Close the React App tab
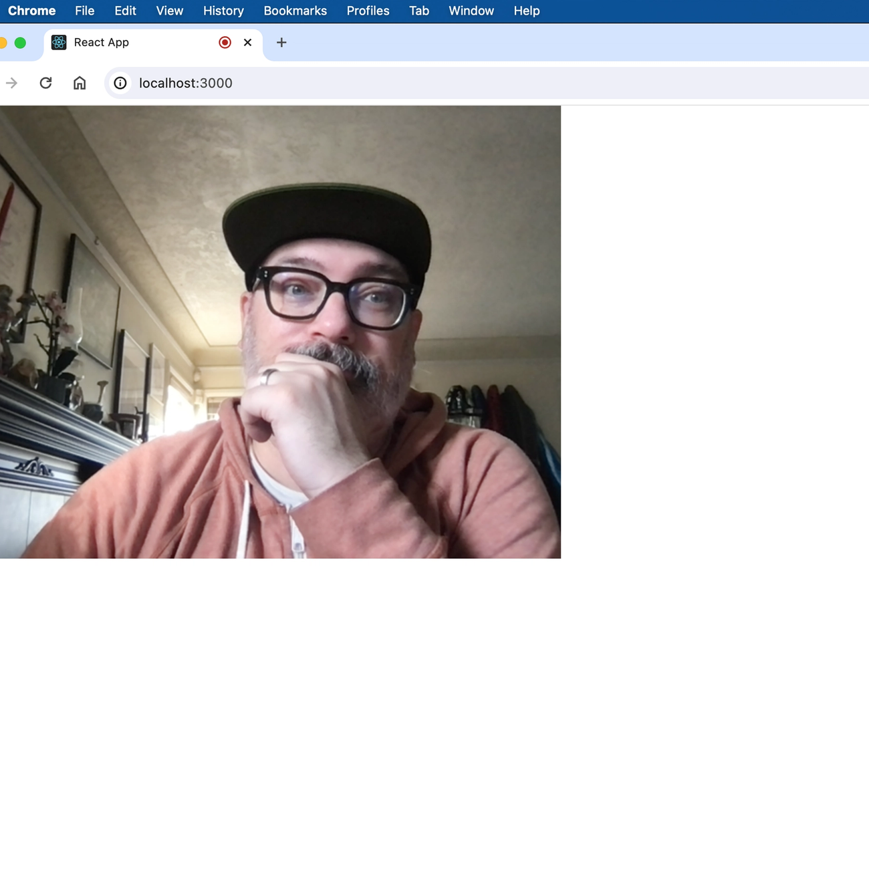Screen dimensions: 869x869 click(x=248, y=42)
